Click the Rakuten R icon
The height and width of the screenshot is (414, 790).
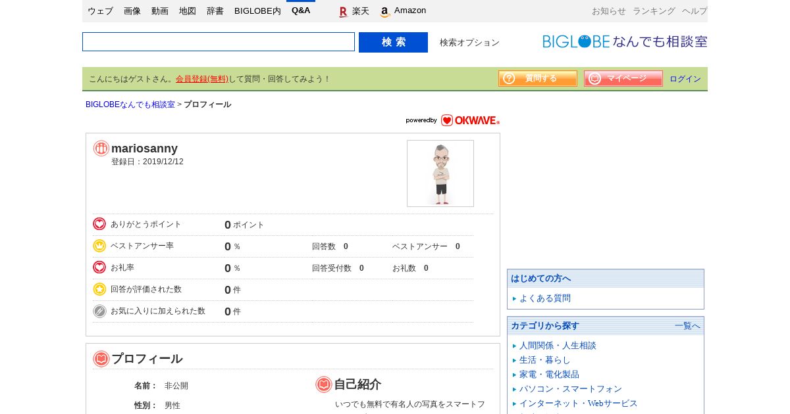(343, 12)
